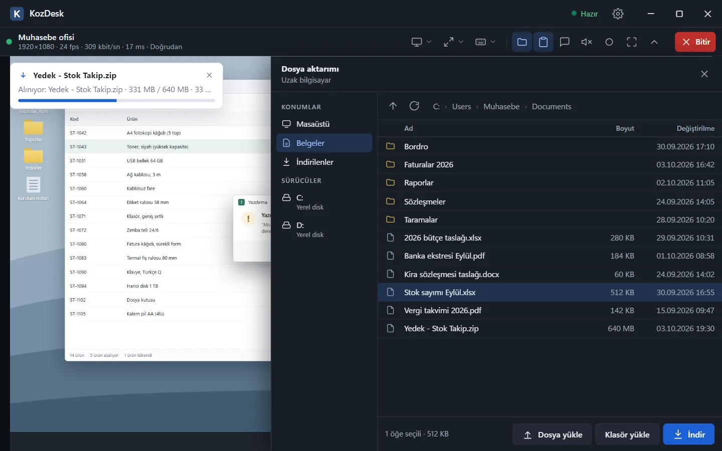Start session recording with circle icon
The image size is (722, 451).
coord(609,42)
